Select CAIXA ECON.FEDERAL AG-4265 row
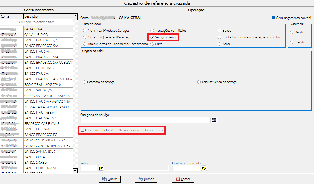The height and width of the screenshot is (184, 314). [36, 146]
